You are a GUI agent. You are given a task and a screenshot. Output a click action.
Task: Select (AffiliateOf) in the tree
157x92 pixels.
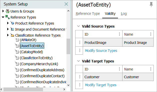(28, 40)
